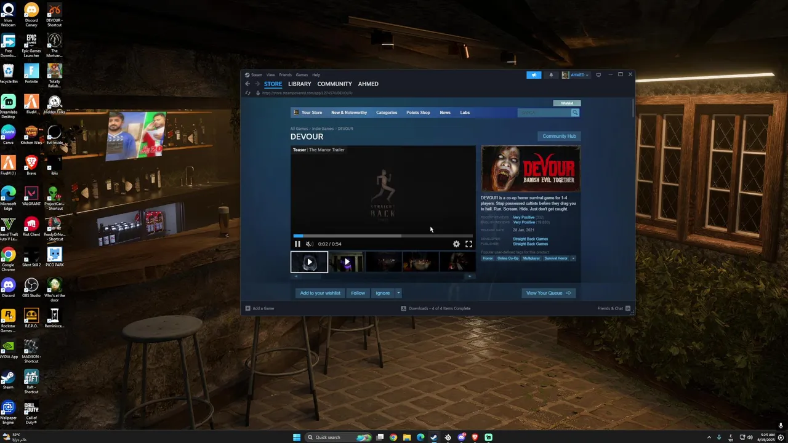Select the second video thumbnail
Screen dimensions: 788x443
(347, 262)
